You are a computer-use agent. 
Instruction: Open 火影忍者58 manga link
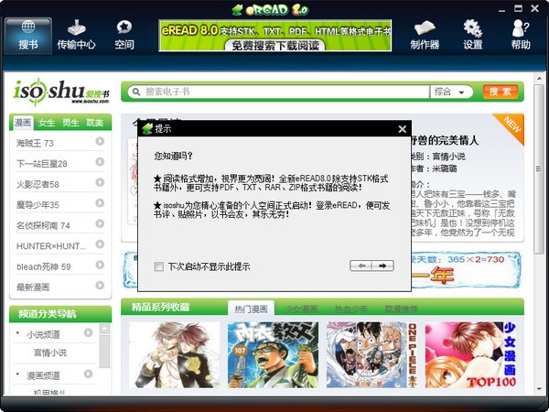[x=38, y=184]
